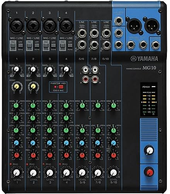Viewport: 170px width, 194px height.
Task: Click the 'MIC / LINE' label on channel 1
Action: pyautogui.click(x=17, y=38)
